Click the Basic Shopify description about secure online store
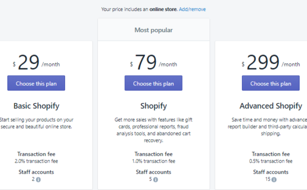This screenshot has height=190, width=307. coord(36,123)
